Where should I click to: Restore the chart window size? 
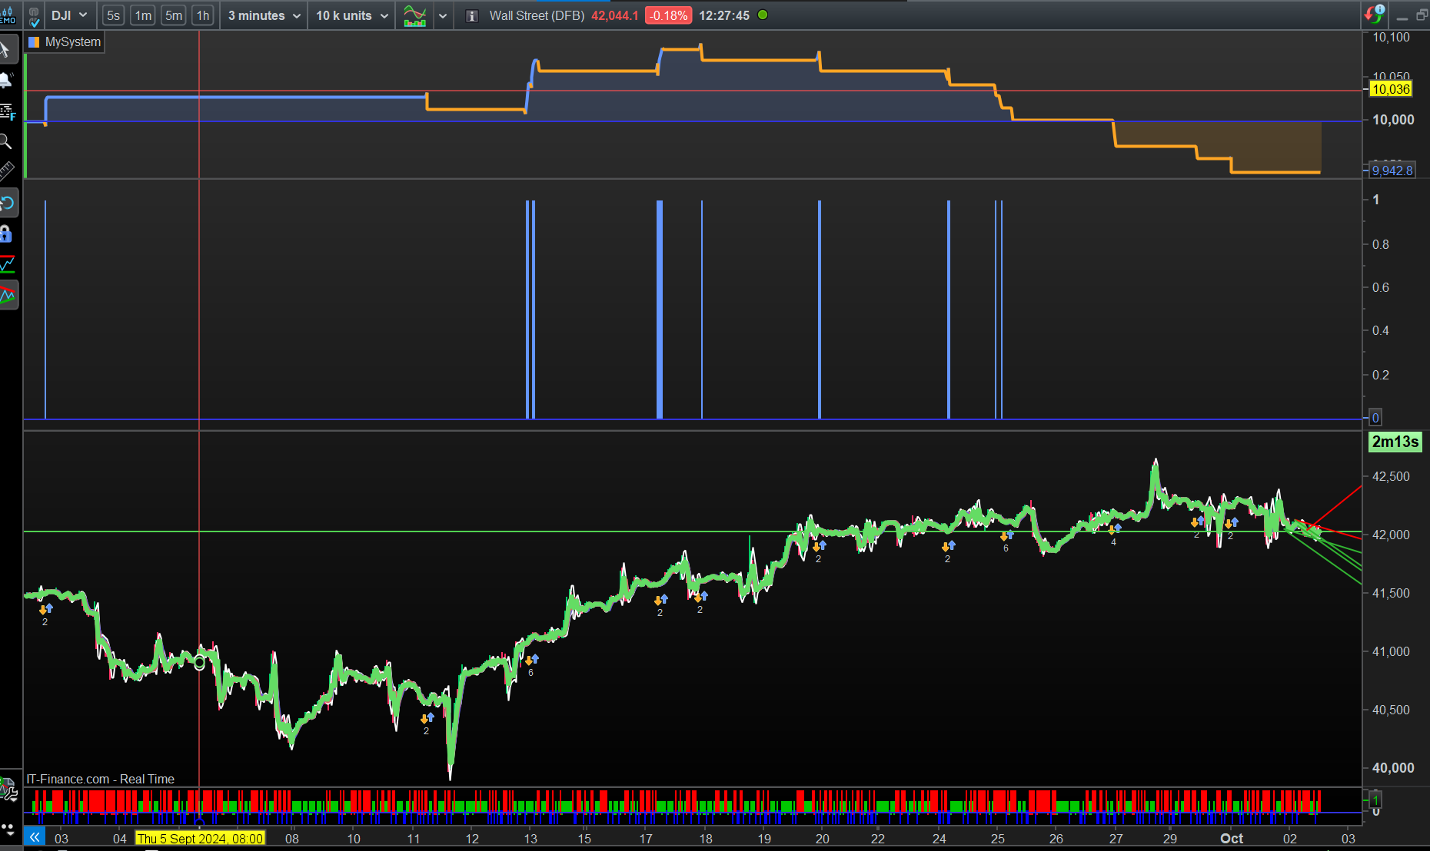1422,15
